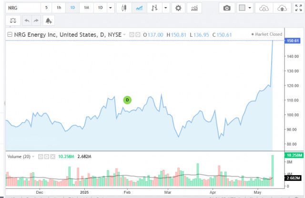Take a snapshot with camera icon
The image size is (305, 198).
tap(227, 8)
